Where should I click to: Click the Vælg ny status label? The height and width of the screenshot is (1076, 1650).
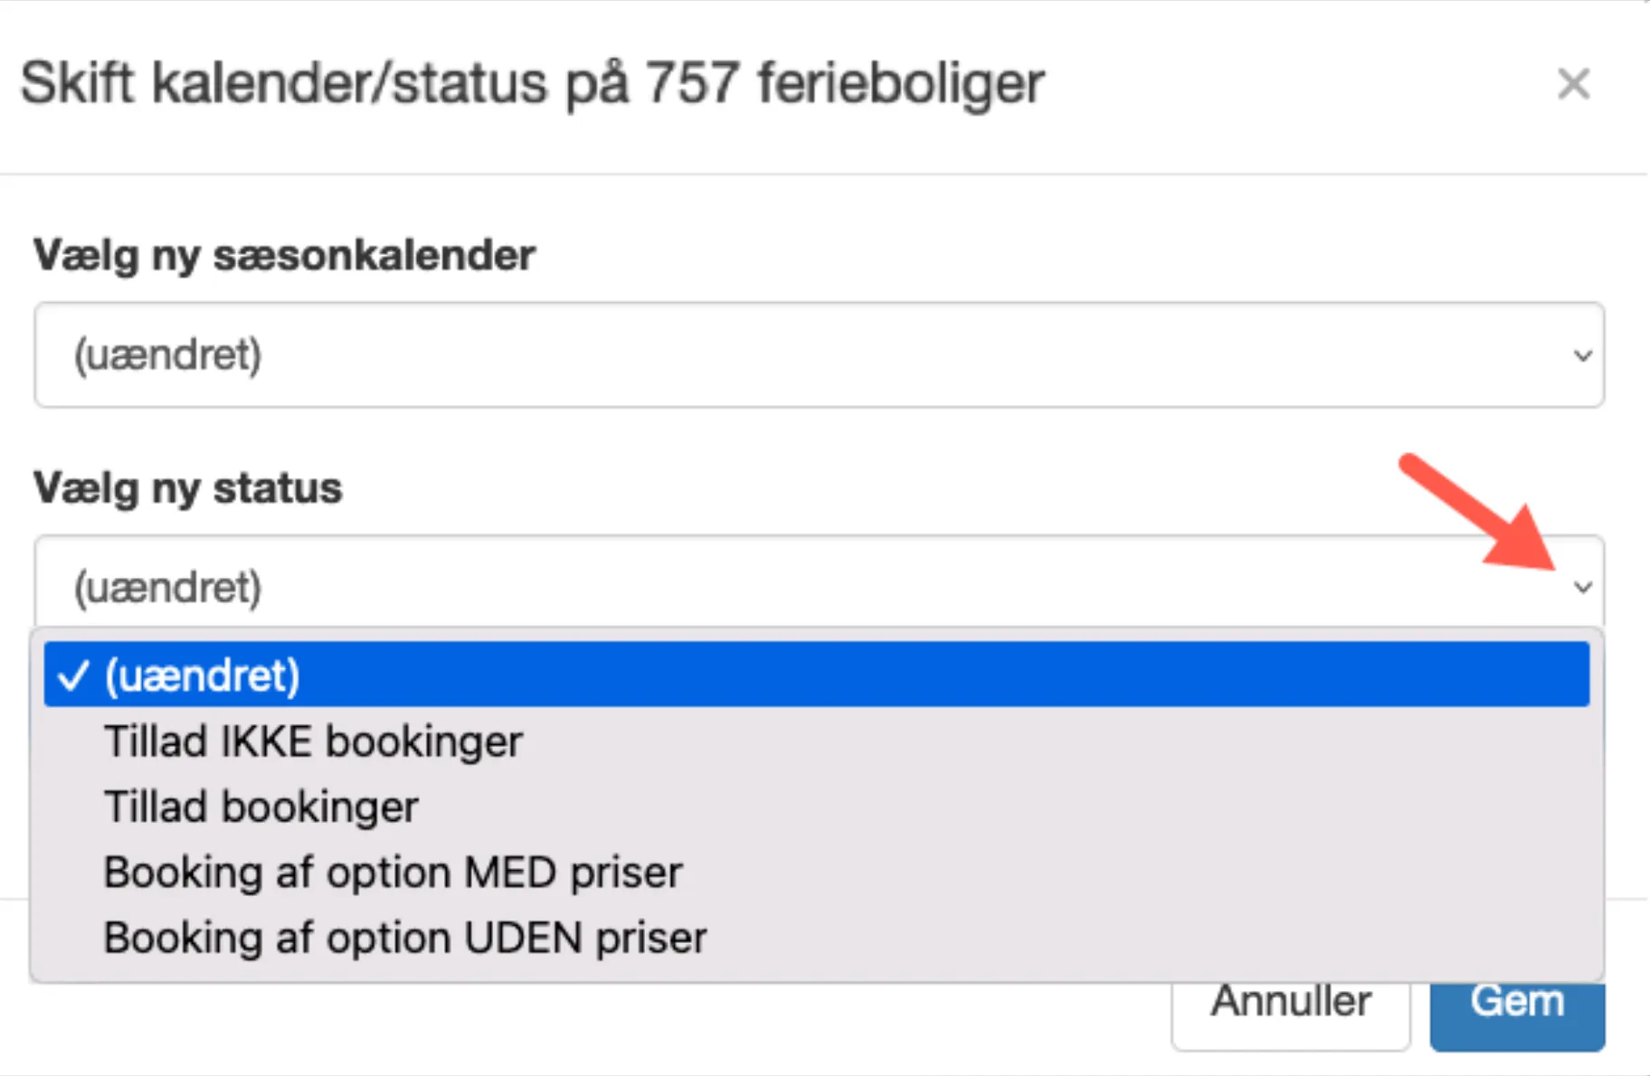pyautogui.click(x=188, y=488)
